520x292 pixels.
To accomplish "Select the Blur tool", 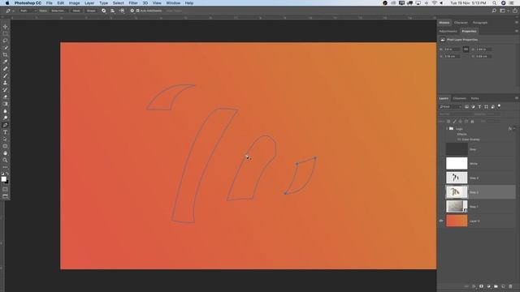I will pos(5,111).
